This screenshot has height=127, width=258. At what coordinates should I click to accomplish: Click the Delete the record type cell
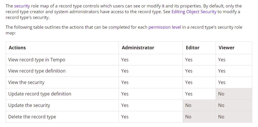pos(62,117)
